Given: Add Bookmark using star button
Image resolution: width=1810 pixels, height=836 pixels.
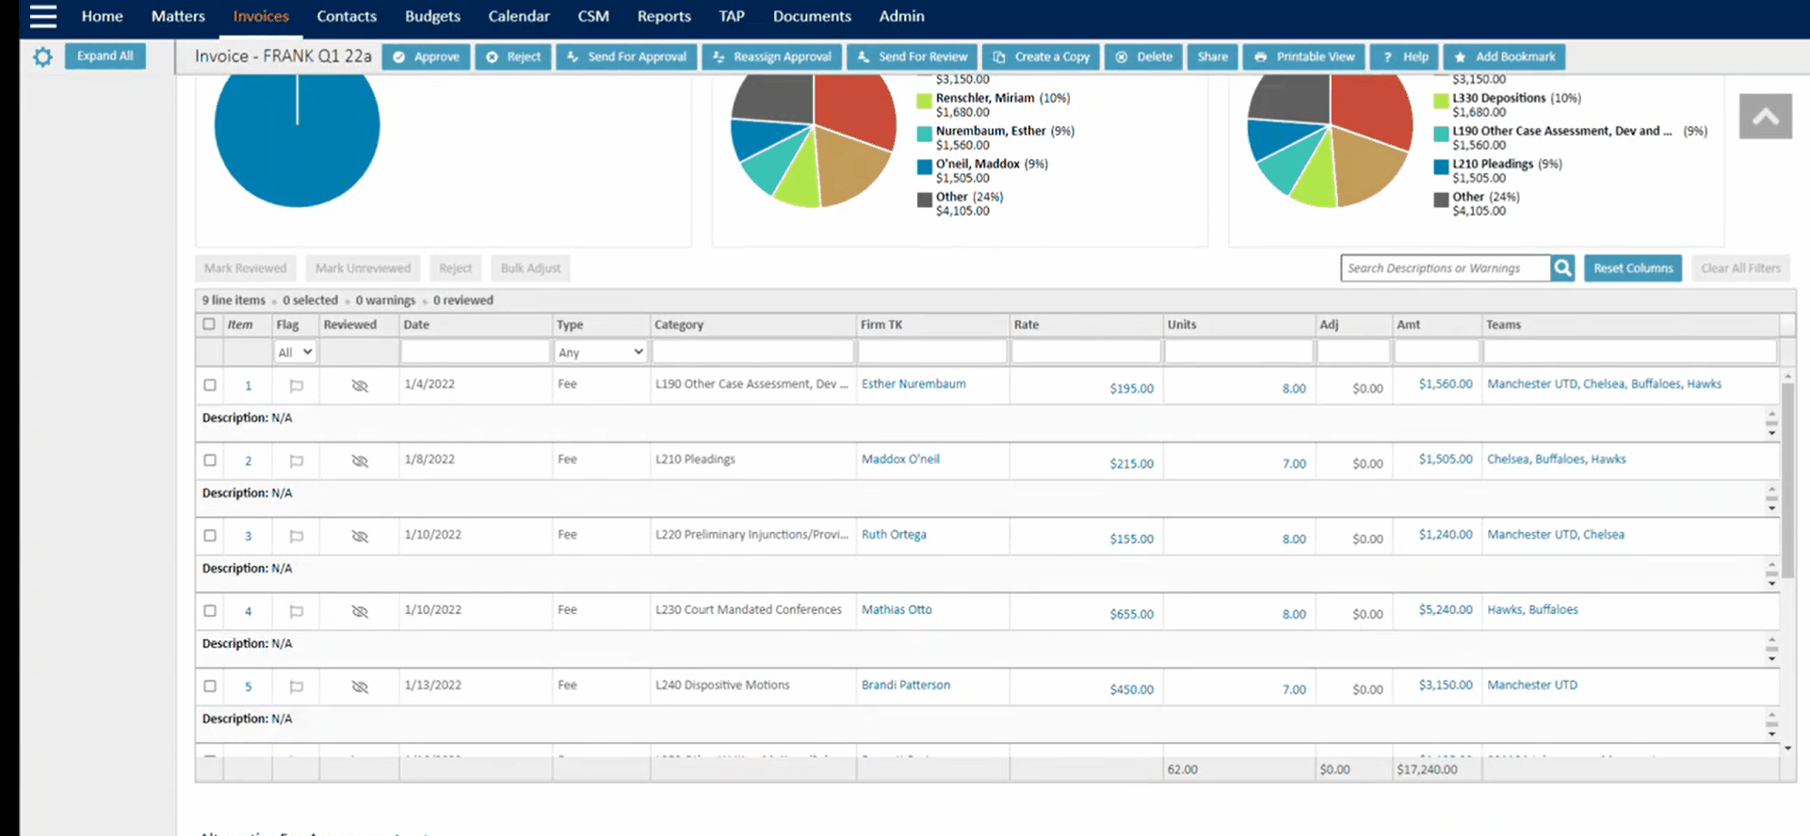Looking at the screenshot, I should point(1504,56).
